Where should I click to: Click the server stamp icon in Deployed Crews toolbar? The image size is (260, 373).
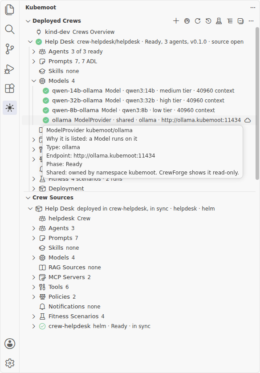pyautogui.click(x=219, y=21)
